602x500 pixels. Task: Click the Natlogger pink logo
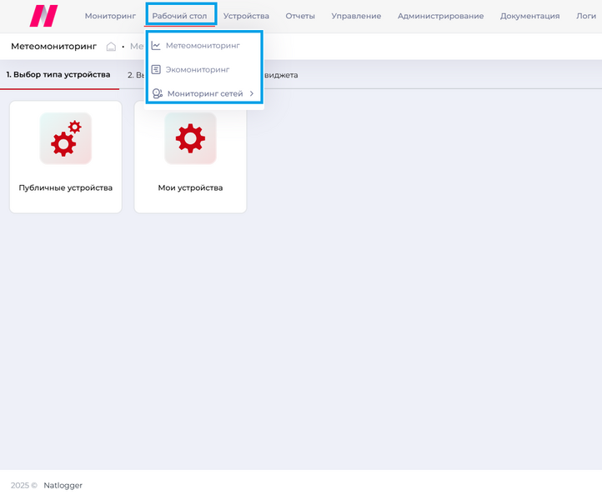[43, 16]
